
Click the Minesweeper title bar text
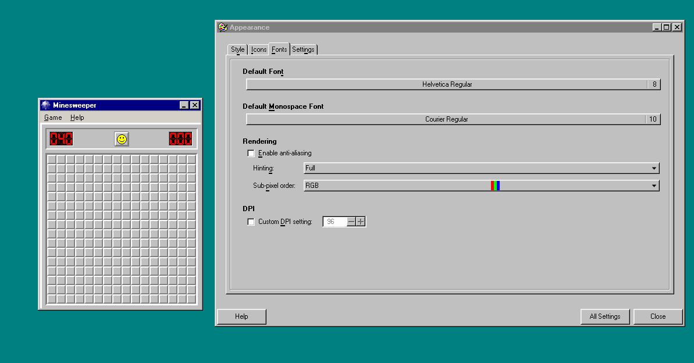click(74, 105)
